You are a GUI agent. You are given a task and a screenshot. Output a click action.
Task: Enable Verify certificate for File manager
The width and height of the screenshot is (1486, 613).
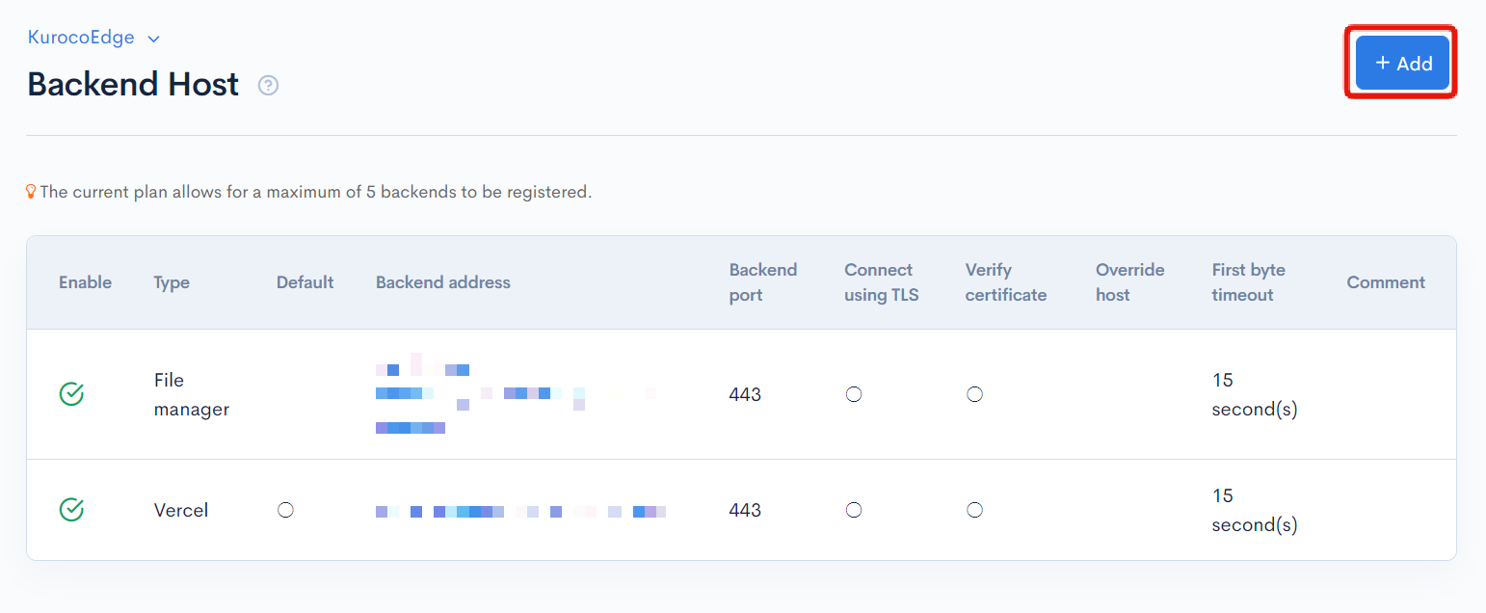974,393
